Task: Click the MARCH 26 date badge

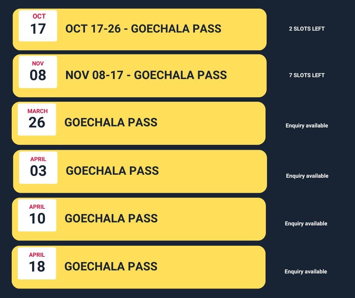Action: tap(37, 120)
